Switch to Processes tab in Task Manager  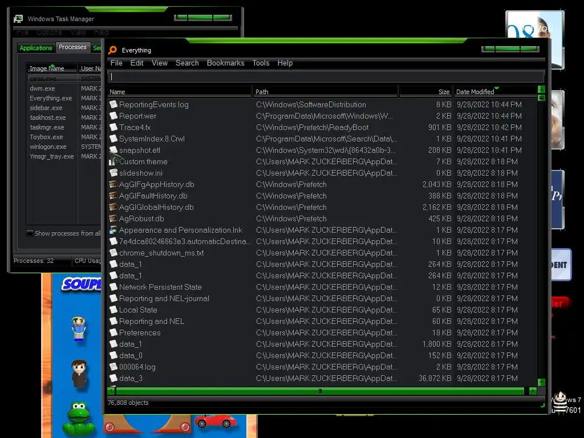(x=72, y=47)
